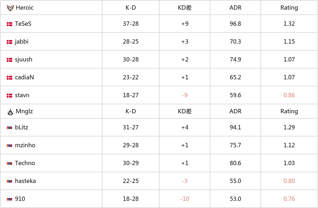The height and width of the screenshot is (208, 318).
Task: Click the Rating header in Heroic table
Action: (x=289, y=8)
